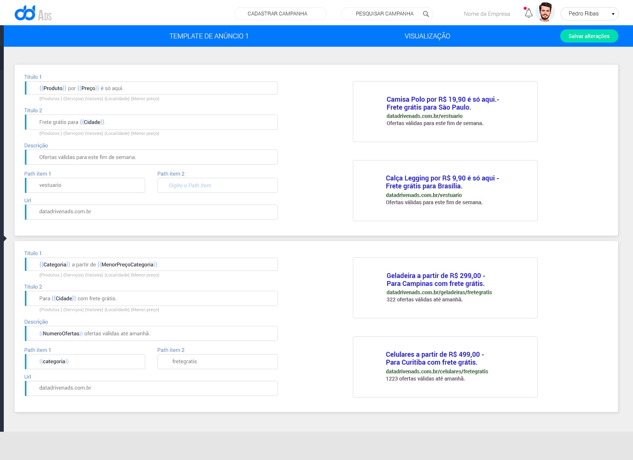The width and height of the screenshot is (633, 460).
Task: Click the Geladeira ad preview headline
Action: 435,280
